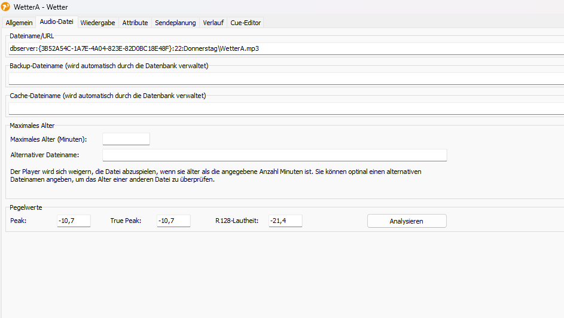The height and width of the screenshot is (318, 564).
Task: Click the Maximales Alter (Minuten) input box
Action: (x=126, y=139)
